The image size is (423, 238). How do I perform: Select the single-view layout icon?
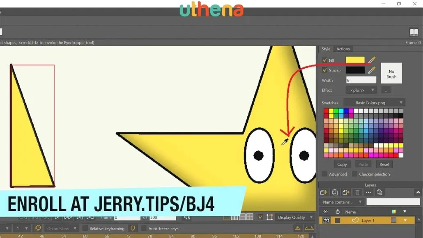pyautogui.click(x=227, y=217)
